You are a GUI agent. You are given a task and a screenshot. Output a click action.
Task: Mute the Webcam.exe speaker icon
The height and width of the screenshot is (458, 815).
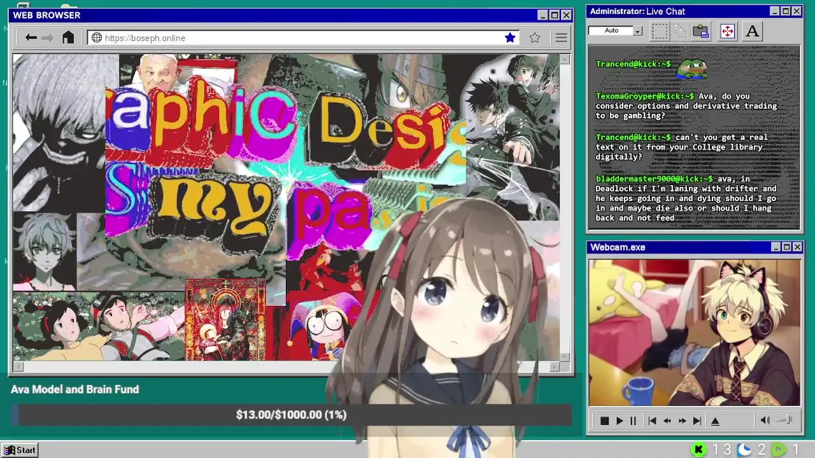765,420
